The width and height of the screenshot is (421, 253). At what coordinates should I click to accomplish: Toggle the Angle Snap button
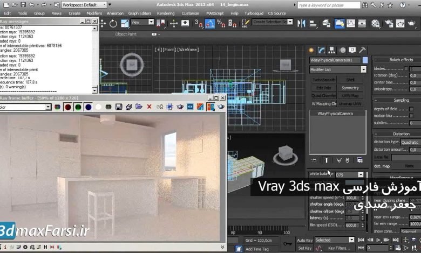210,24
